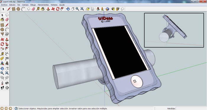Select the Position Camera tool
207x110 pixels.
pos(2,83)
